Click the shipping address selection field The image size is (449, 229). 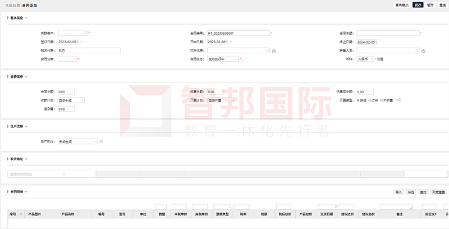coord(52,174)
